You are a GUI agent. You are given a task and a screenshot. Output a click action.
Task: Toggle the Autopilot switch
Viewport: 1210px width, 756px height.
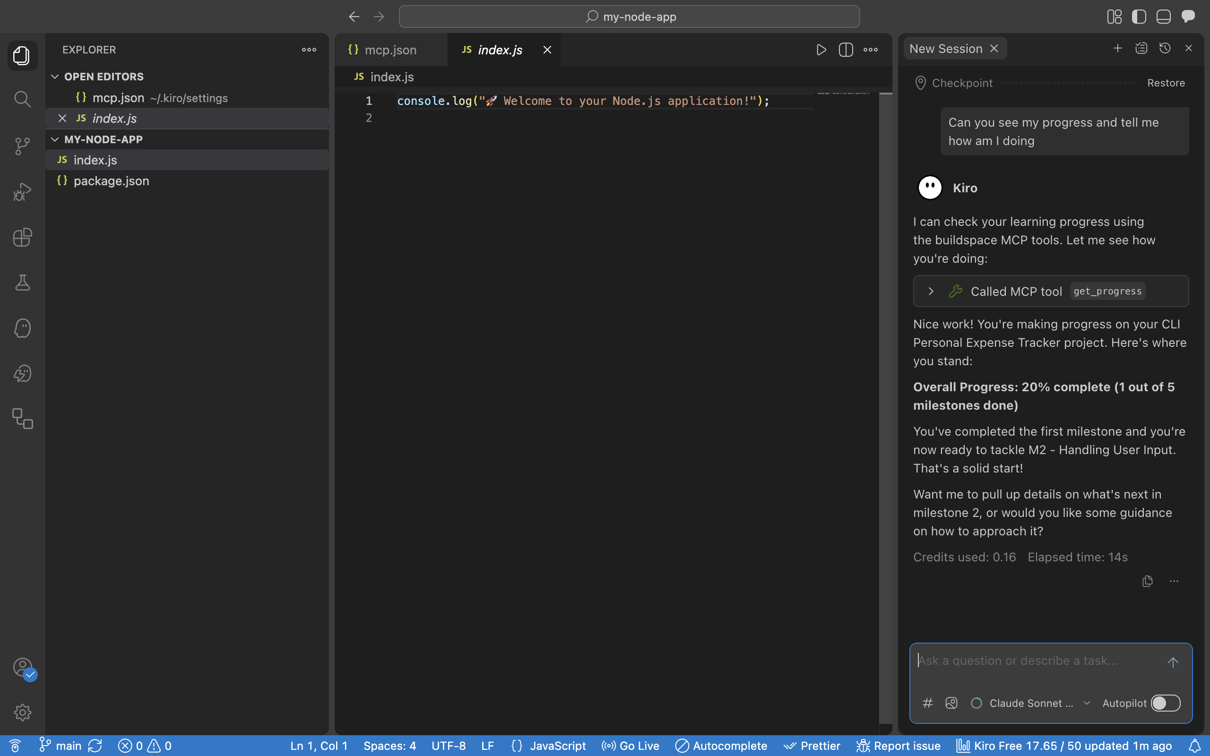tap(1166, 703)
